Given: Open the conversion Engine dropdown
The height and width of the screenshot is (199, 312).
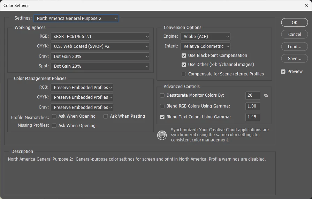Looking at the screenshot, I should click(205, 37).
